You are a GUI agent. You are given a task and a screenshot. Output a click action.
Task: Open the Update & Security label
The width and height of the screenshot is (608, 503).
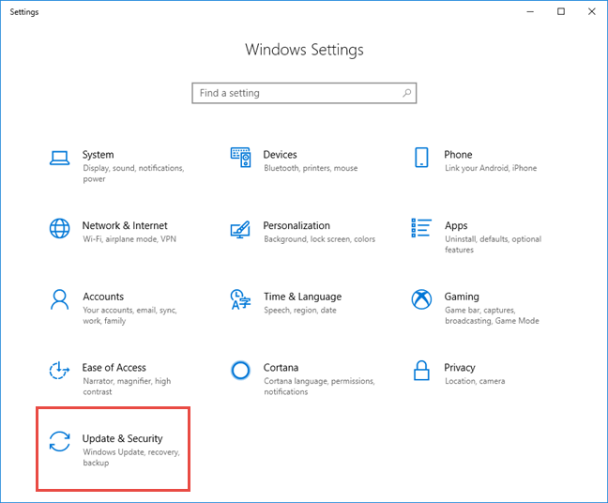122,438
